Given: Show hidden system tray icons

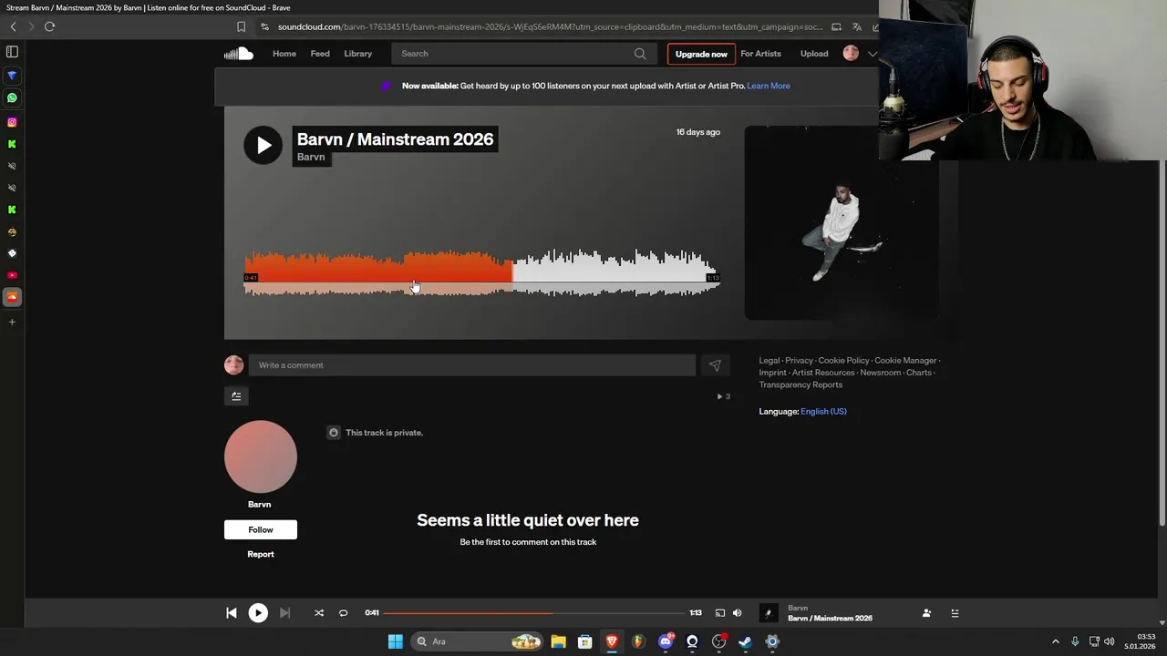Looking at the screenshot, I should 1056,641.
